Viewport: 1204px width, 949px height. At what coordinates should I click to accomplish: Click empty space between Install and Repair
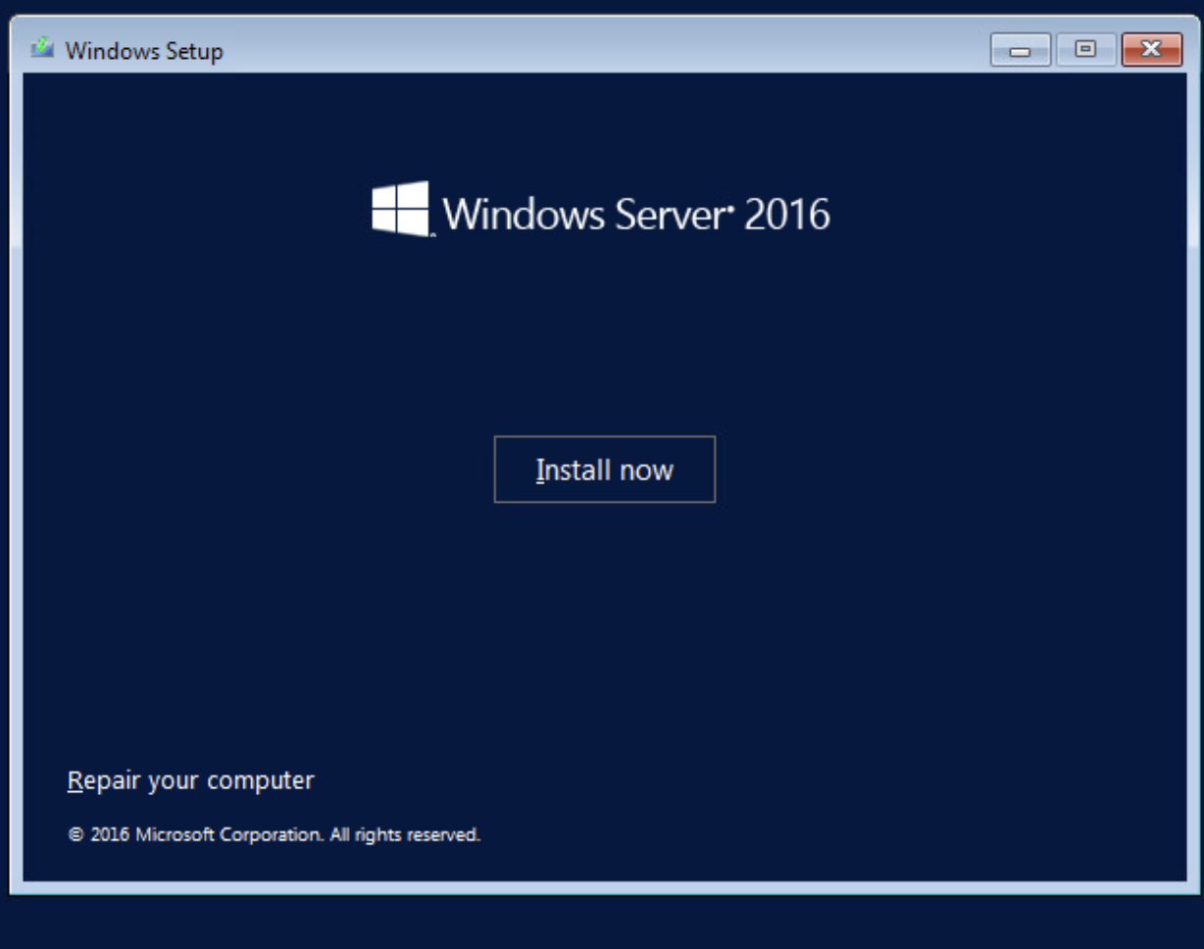(x=604, y=637)
